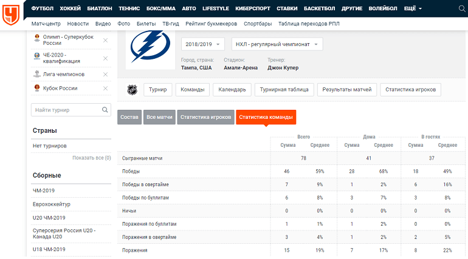Viewport: 468px width, 259px height.
Task: Click the search icon in tournament search box
Action: (x=105, y=110)
